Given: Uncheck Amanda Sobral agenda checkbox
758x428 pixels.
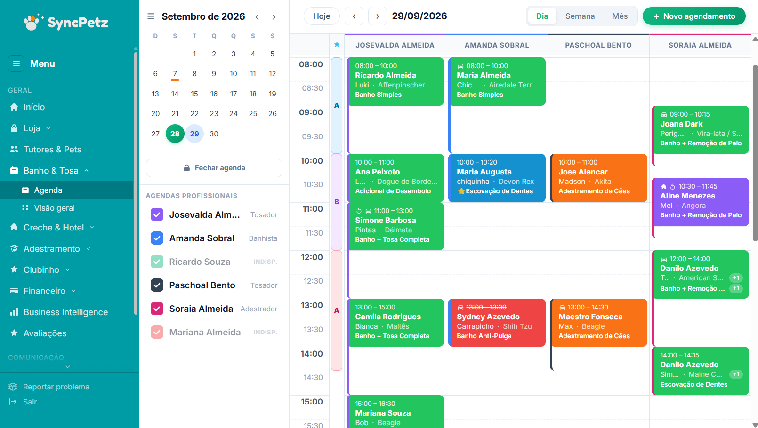Looking at the screenshot, I should 157,238.
